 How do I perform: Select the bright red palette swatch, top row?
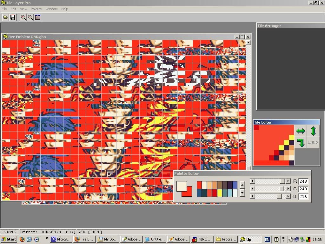(x=199, y=185)
